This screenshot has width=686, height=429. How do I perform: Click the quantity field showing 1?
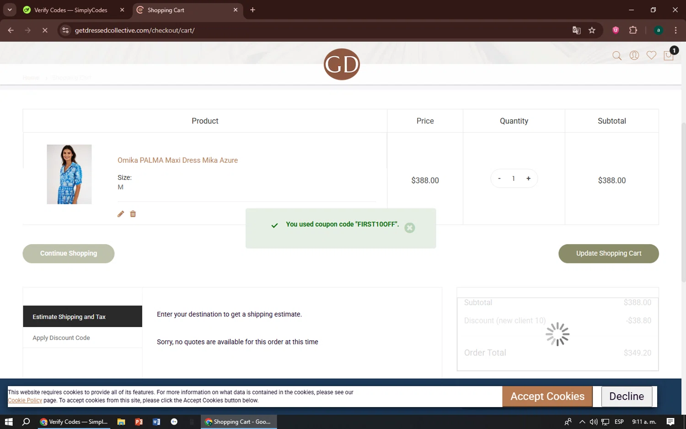(x=514, y=178)
